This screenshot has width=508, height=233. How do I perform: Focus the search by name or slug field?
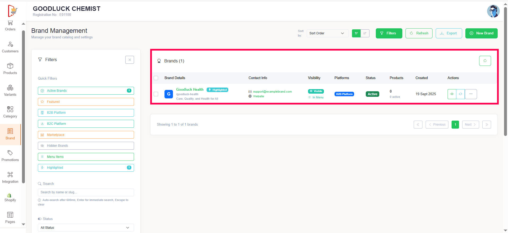(86, 192)
